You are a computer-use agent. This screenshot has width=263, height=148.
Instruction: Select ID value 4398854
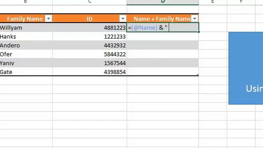pyautogui.click(x=90, y=72)
